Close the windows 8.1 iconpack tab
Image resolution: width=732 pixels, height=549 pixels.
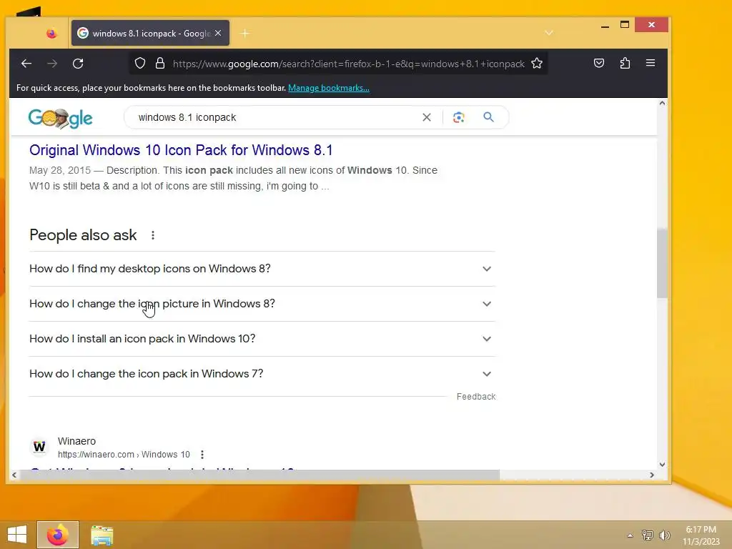click(x=218, y=33)
